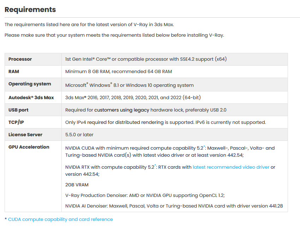Click the asterisk footnote after RTX capability 5.2
Viewport: 300px width, 228px height.
pyautogui.click(x=155, y=166)
